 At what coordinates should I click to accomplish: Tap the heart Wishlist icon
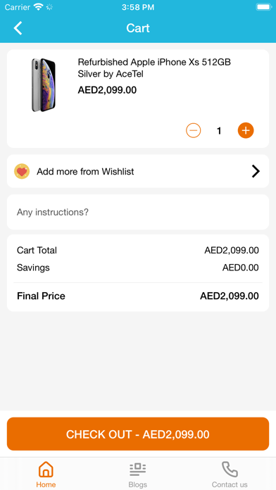pos(22,171)
